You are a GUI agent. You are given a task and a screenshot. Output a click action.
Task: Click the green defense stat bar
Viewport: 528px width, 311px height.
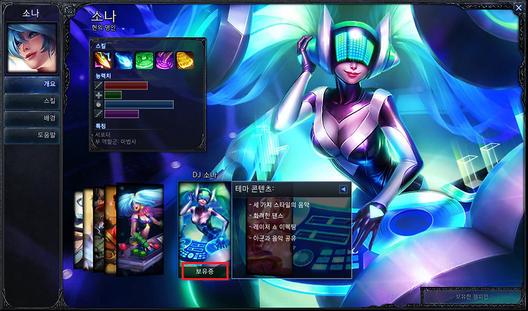tap(113, 95)
